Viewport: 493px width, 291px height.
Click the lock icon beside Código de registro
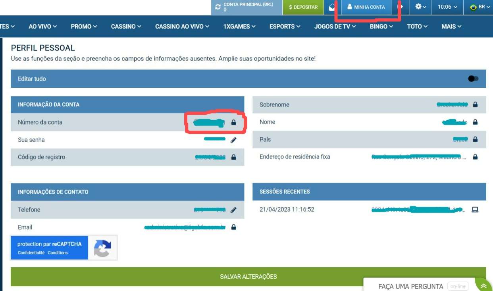(233, 157)
